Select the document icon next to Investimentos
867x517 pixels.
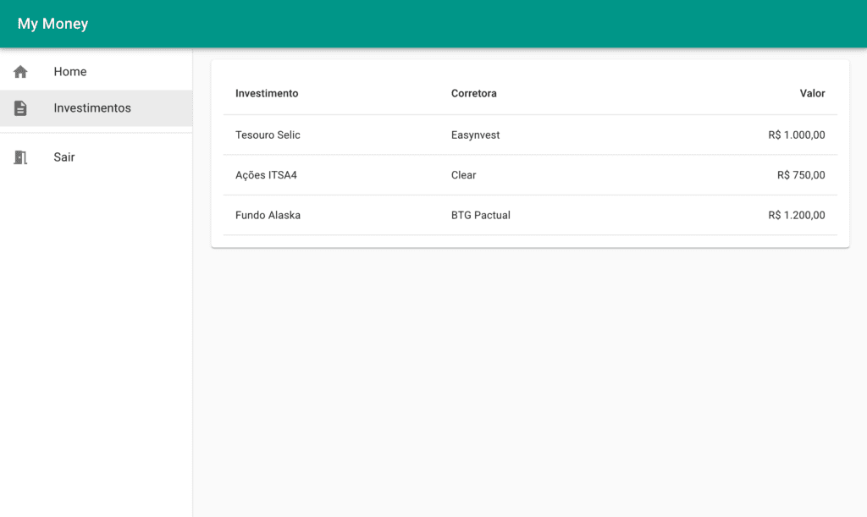coord(19,107)
